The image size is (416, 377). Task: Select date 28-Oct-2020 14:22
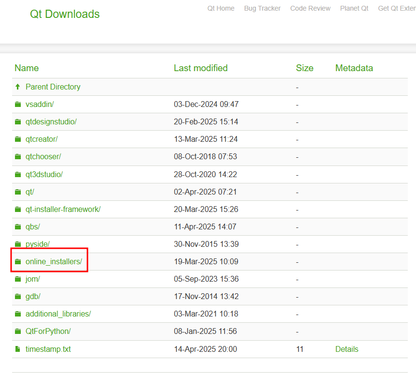(205, 175)
